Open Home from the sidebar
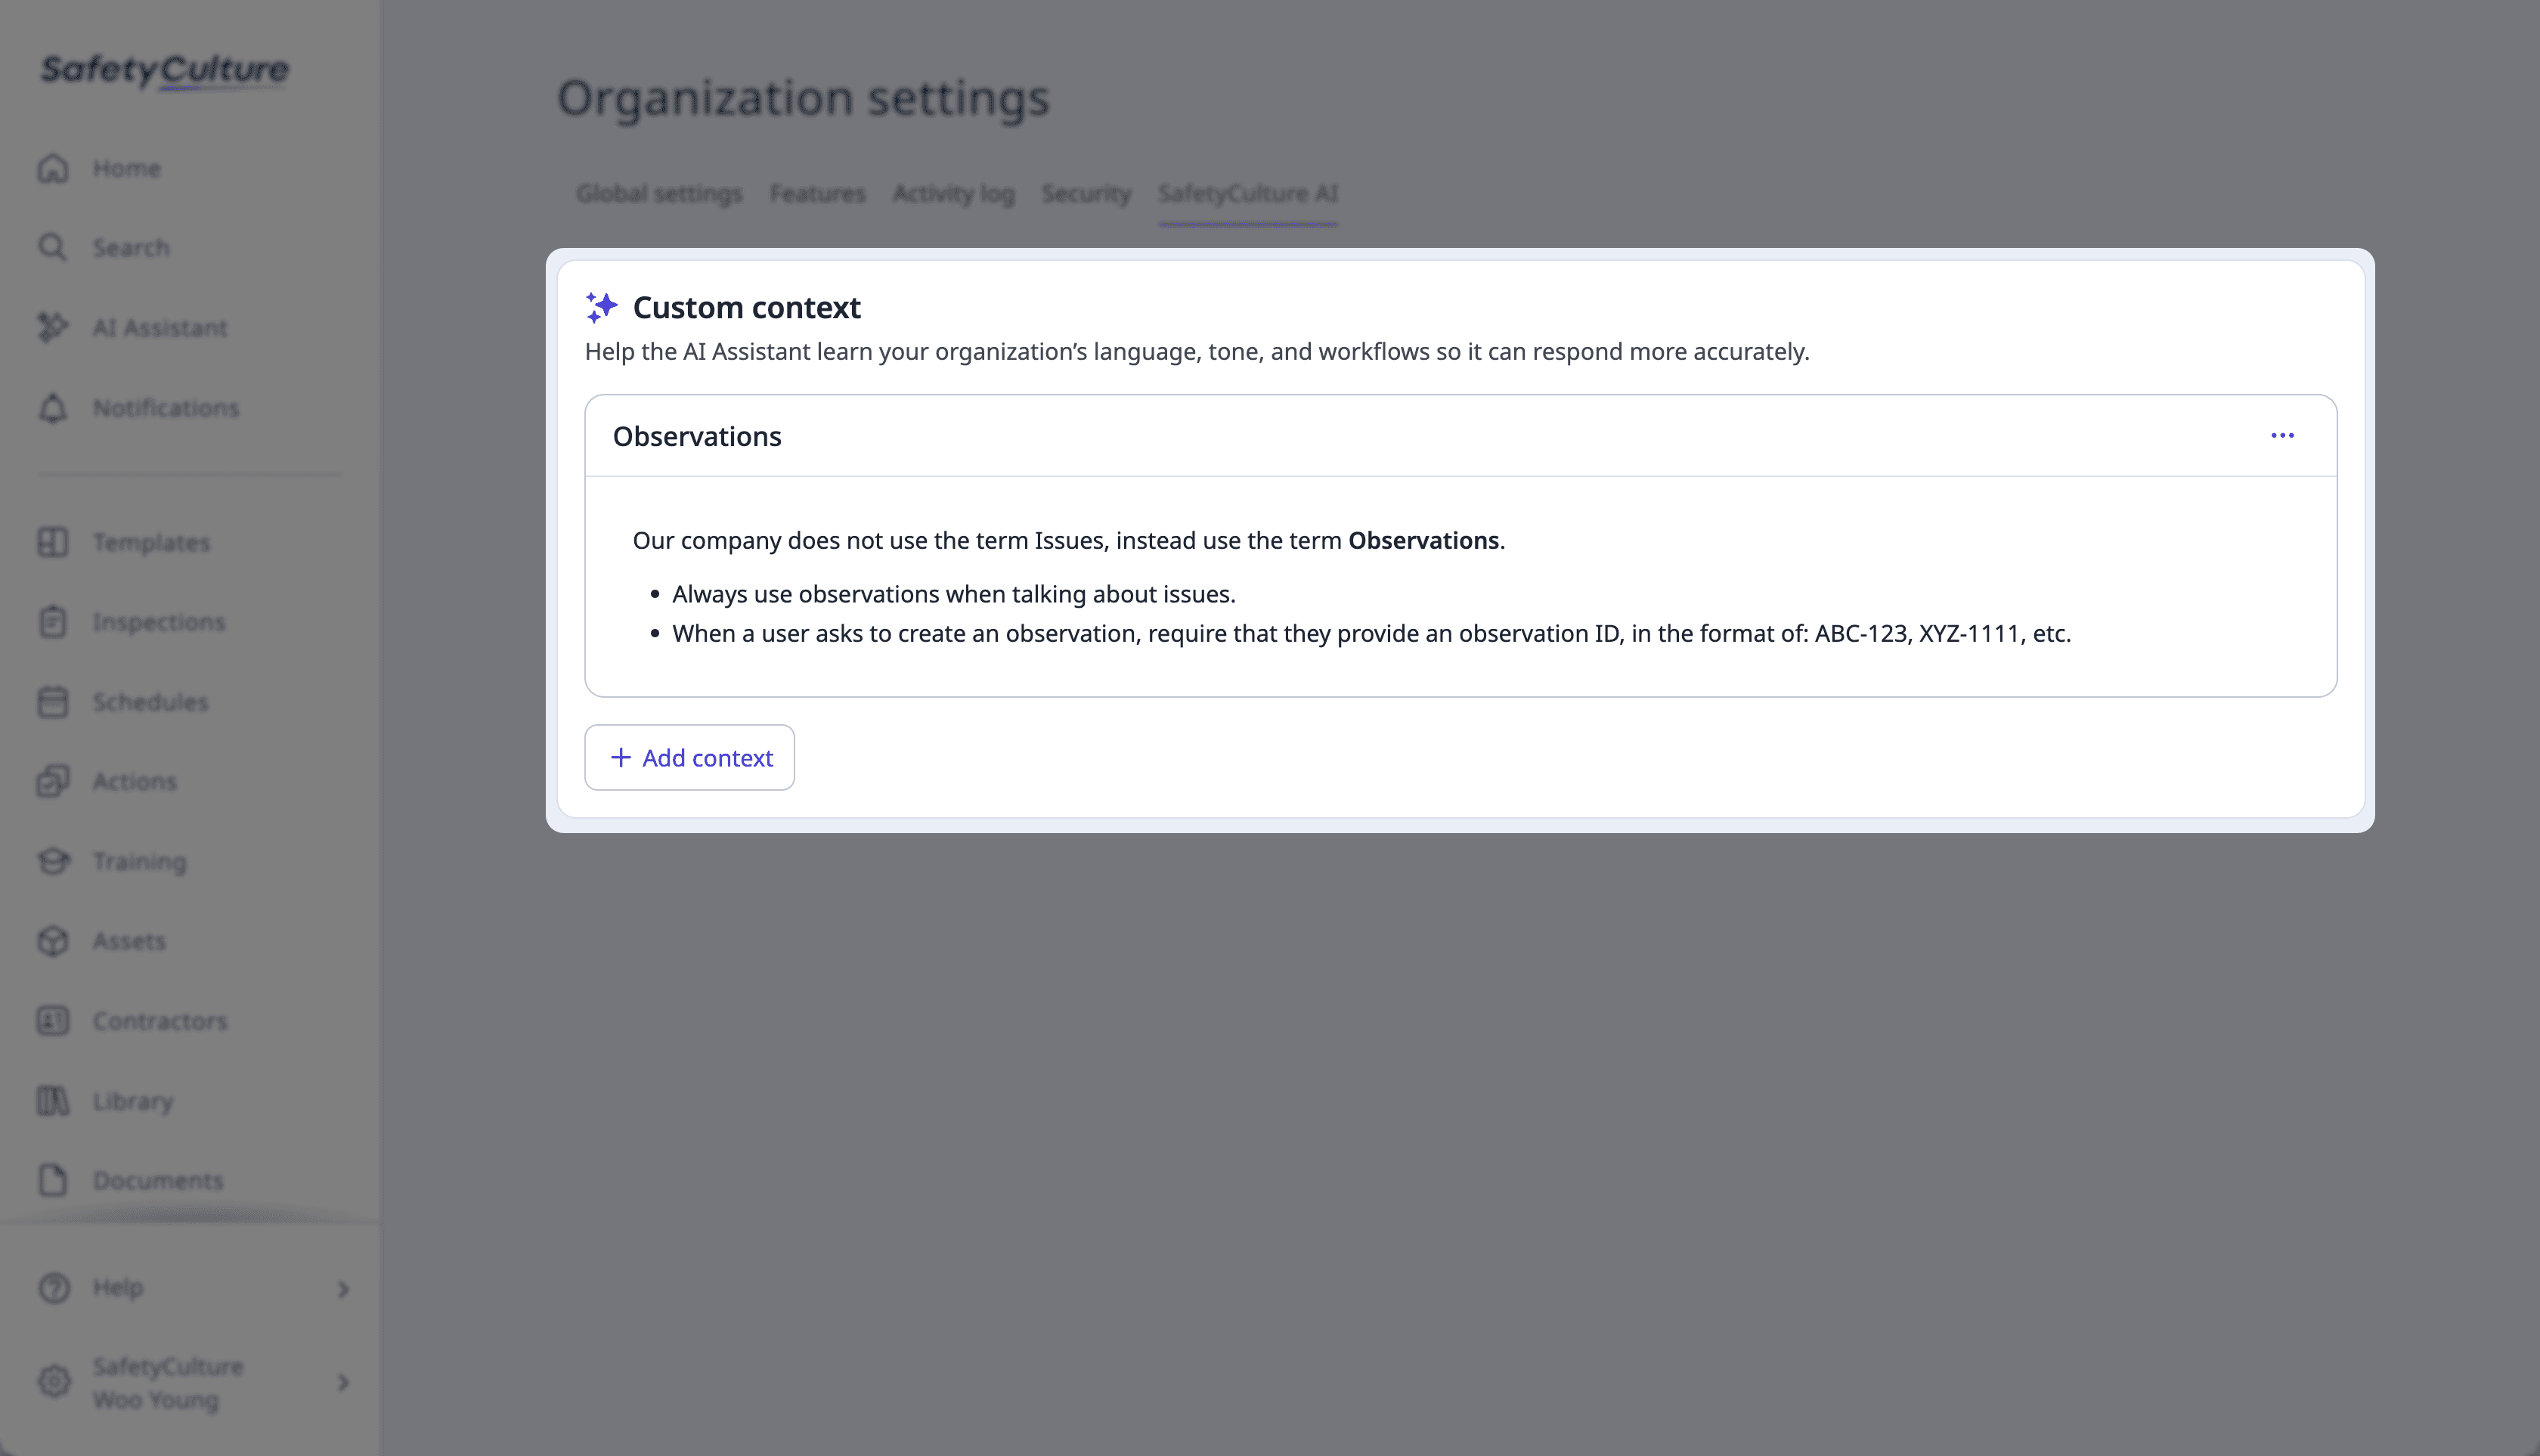The height and width of the screenshot is (1456, 2540). (126, 167)
